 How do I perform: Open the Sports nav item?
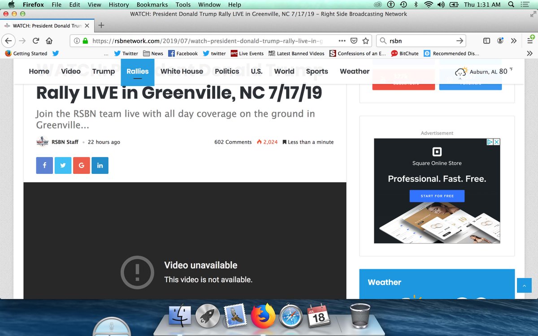317,71
